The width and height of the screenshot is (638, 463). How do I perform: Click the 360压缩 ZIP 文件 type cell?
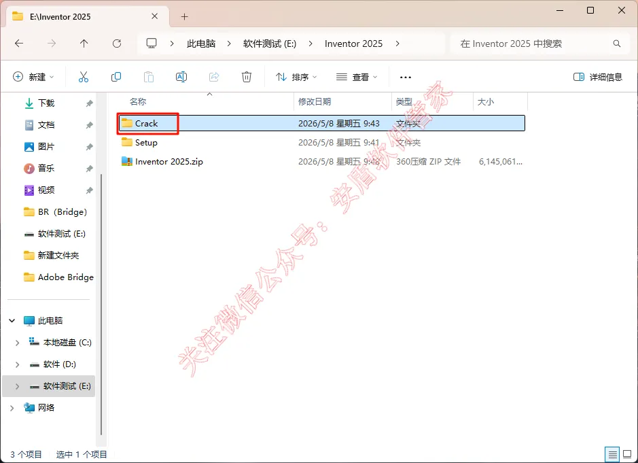point(429,162)
